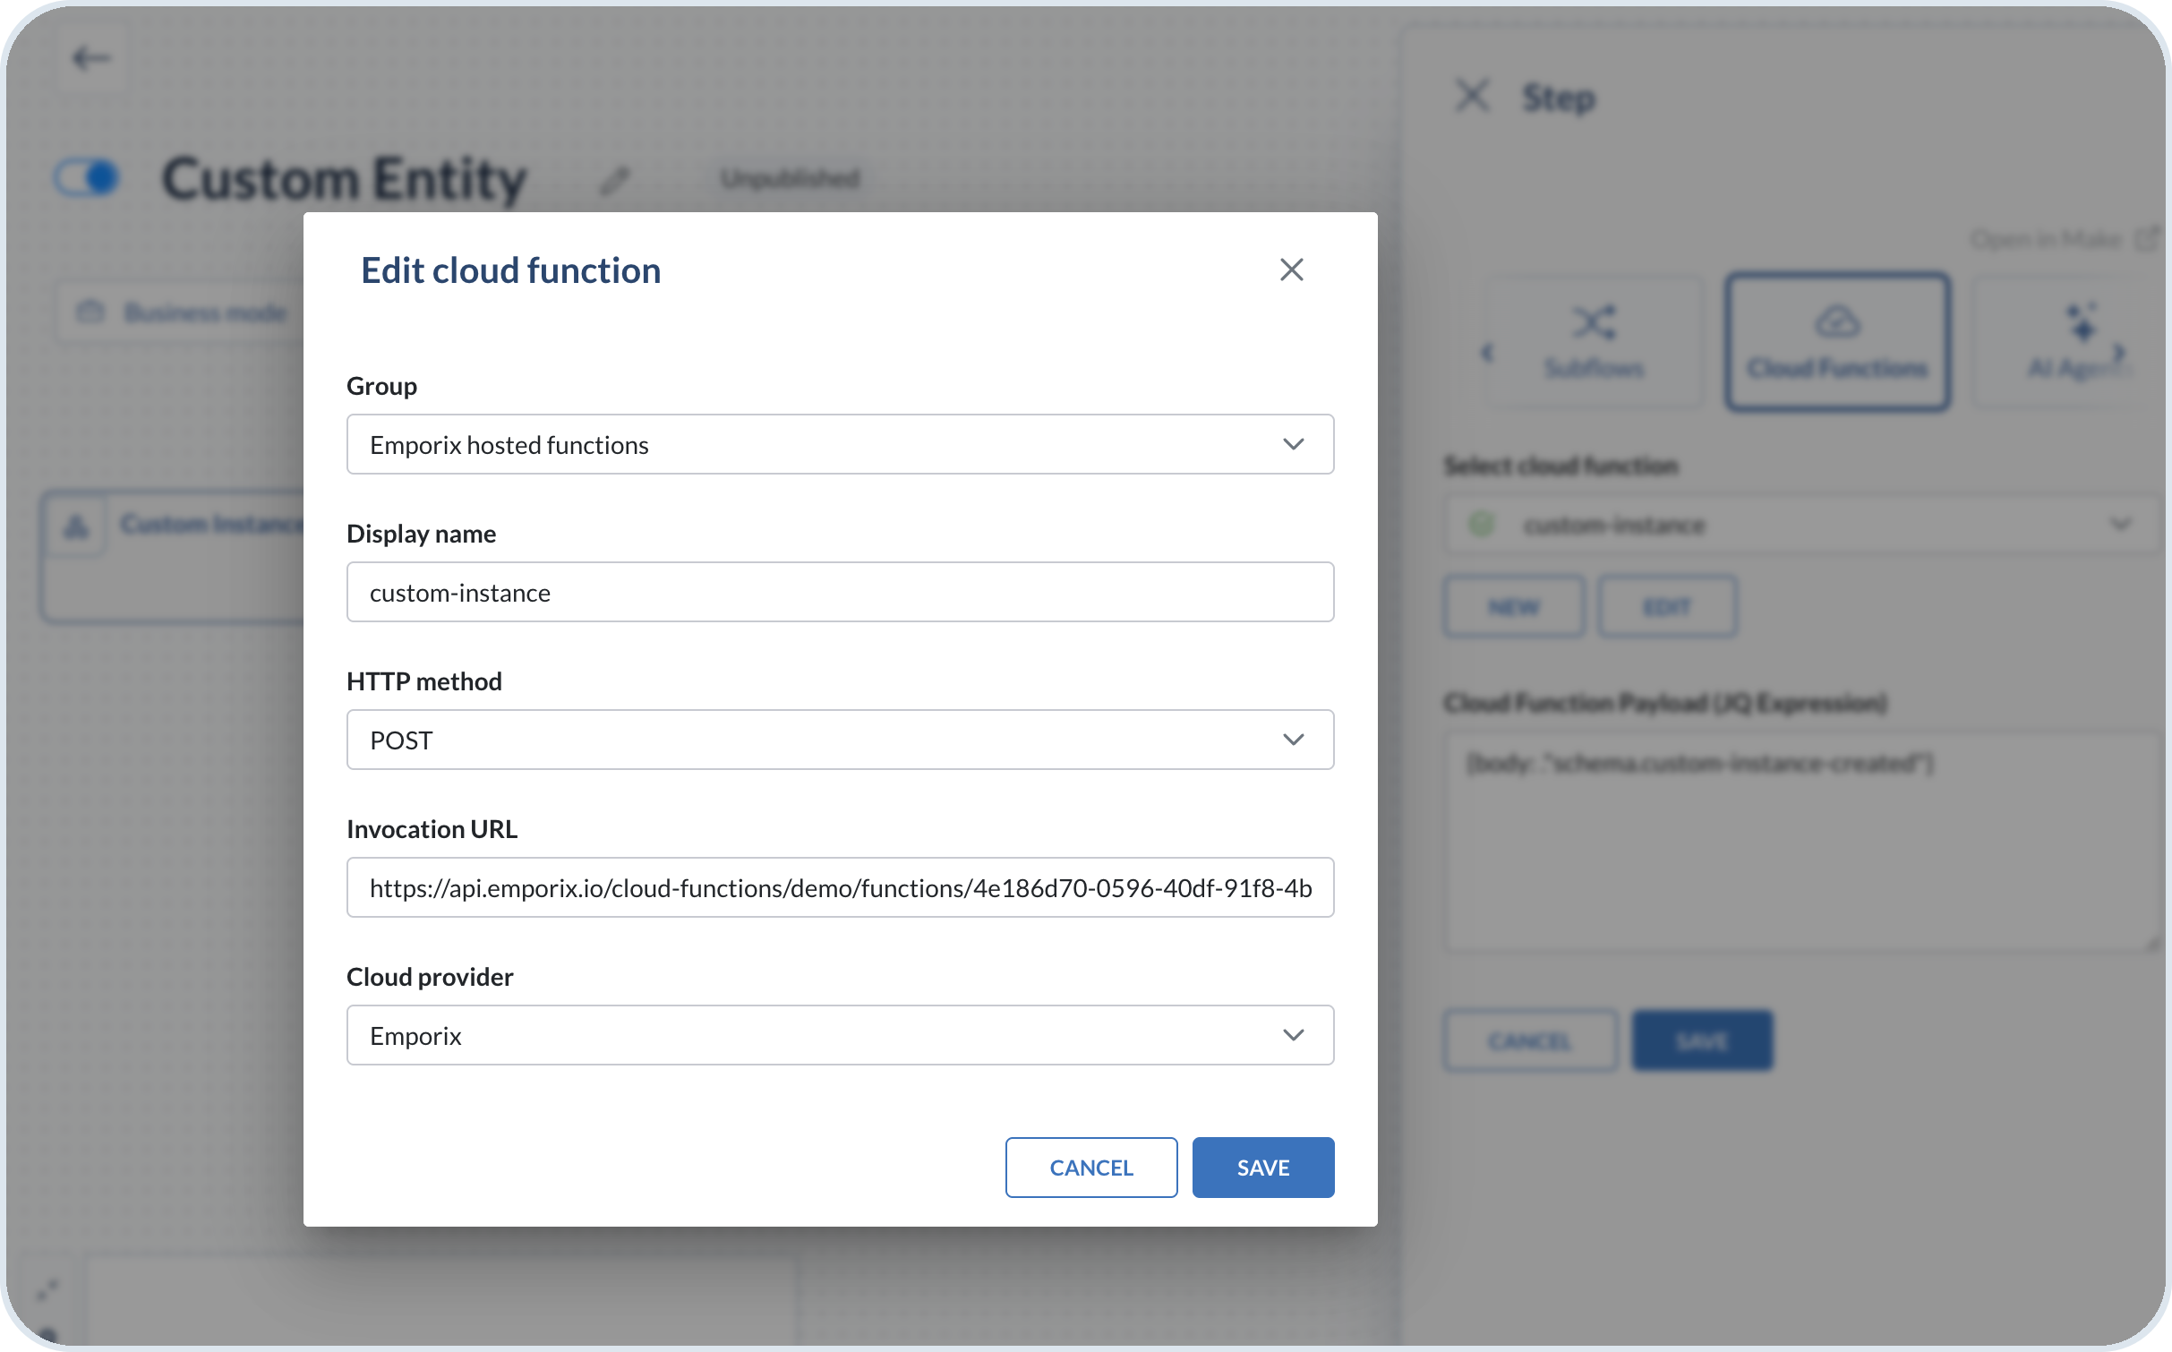Open the Select cloud function dropdown
Viewport: 2172px width, 1352px height.
pyautogui.click(x=1801, y=525)
